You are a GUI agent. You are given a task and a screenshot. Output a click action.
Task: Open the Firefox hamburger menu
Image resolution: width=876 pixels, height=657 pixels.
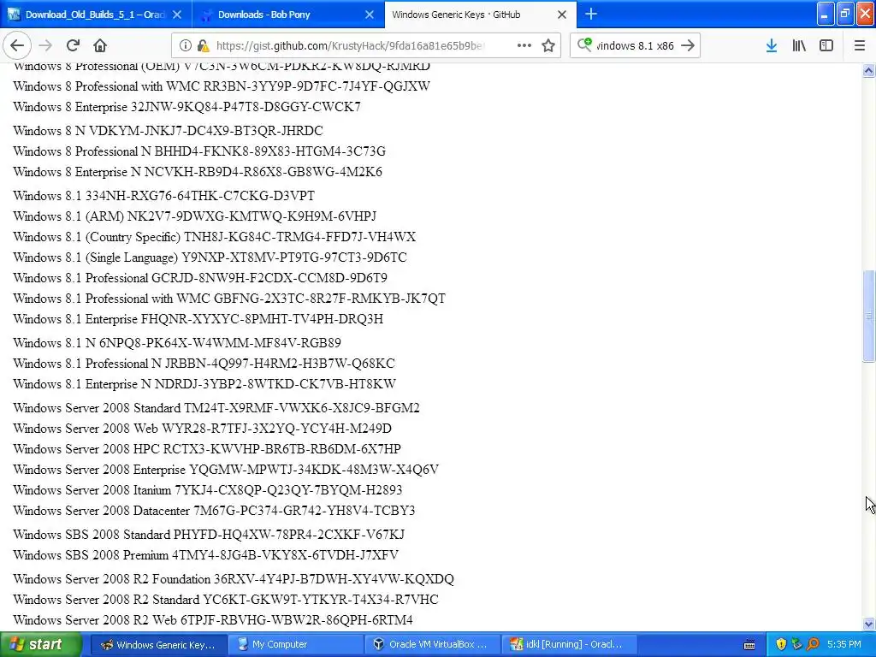coord(860,46)
